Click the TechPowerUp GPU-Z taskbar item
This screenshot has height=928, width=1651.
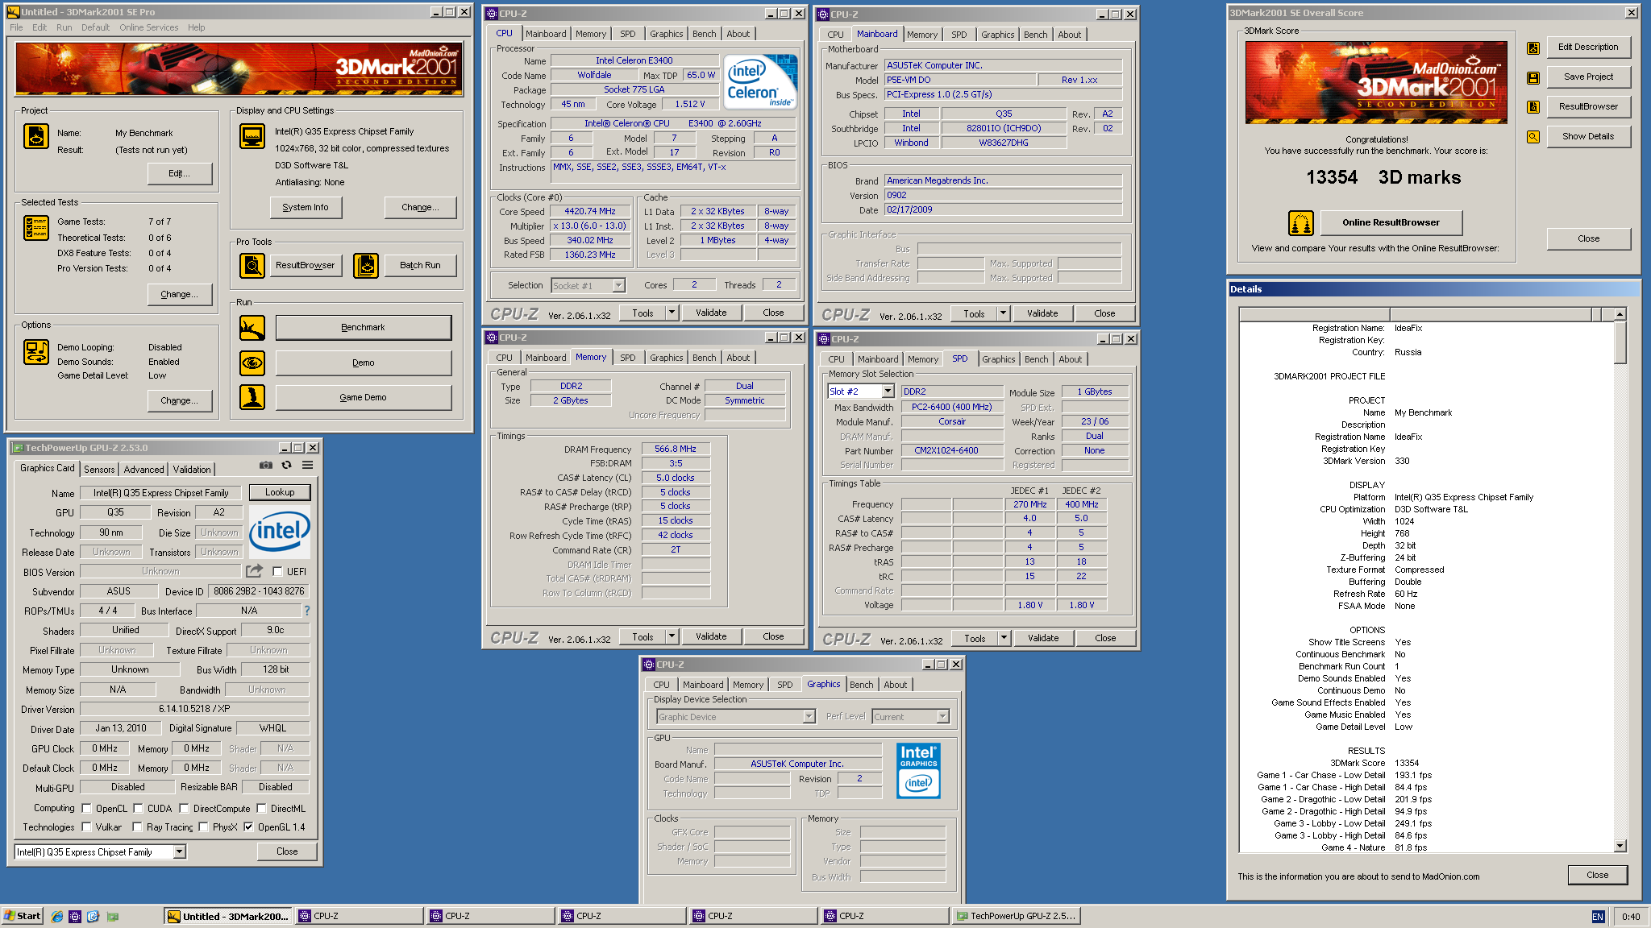click(1016, 916)
